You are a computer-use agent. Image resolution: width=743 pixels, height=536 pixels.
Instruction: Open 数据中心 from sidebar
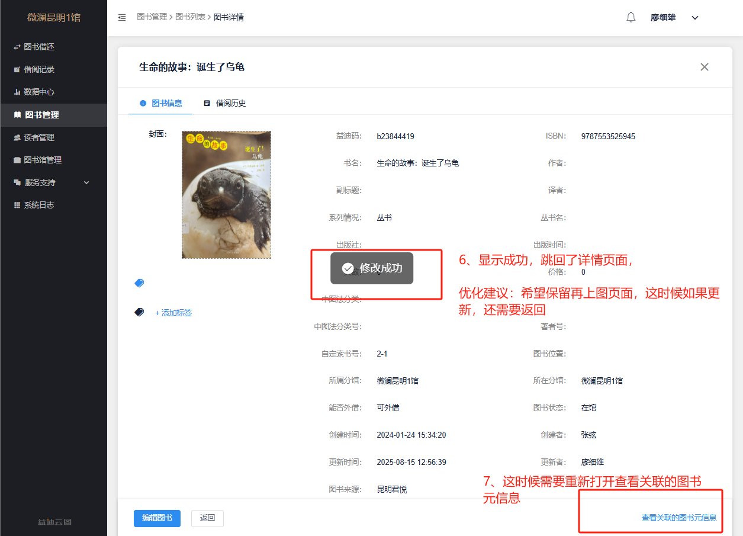pyautogui.click(x=39, y=92)
